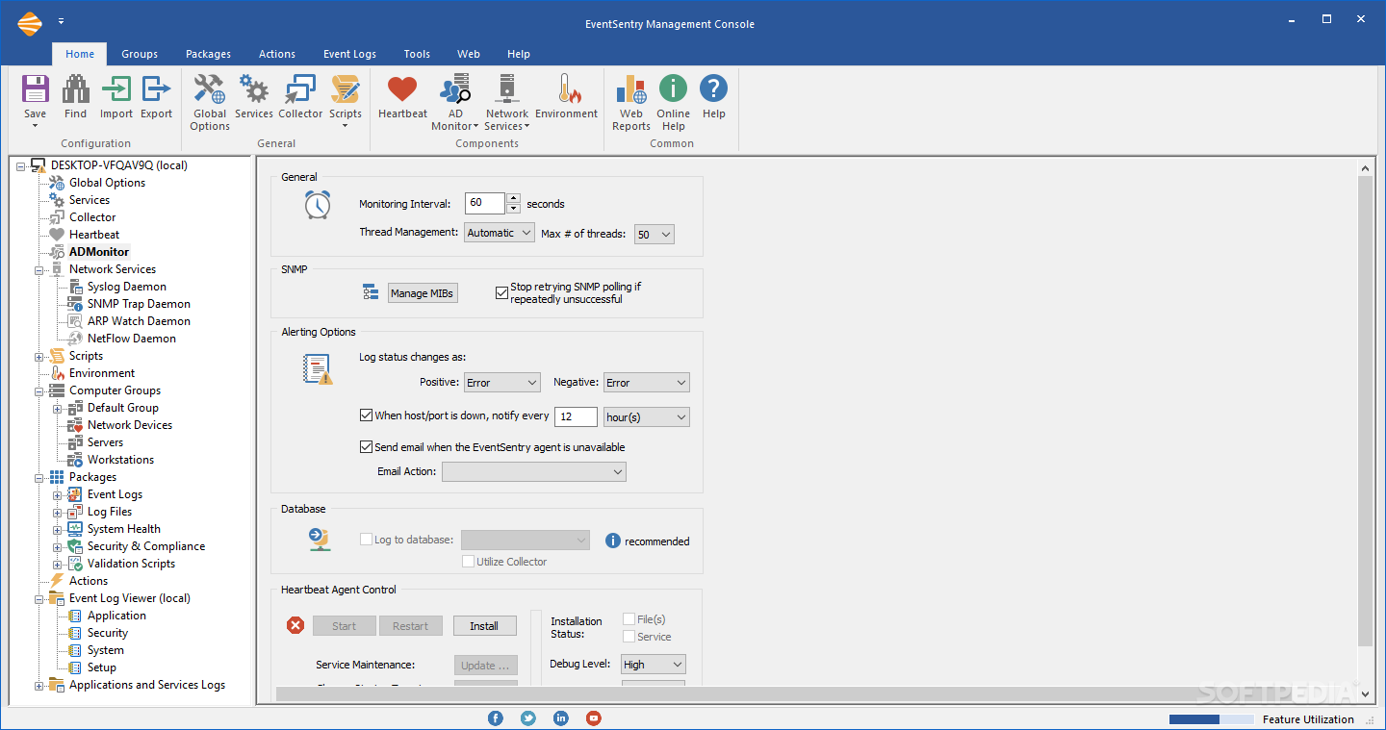The image size is (1386, 730).
Task: Click red stopped status icon in Heartbeat Agent
Action: (x=295, y=626)
